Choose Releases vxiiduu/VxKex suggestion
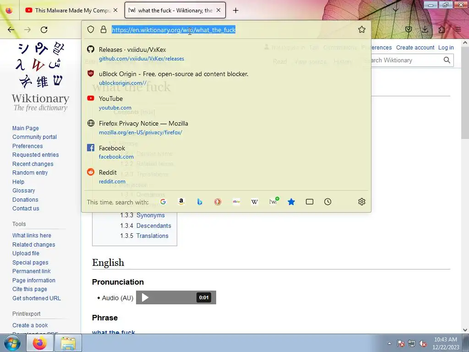 pyautogui.click(x=226, y=54)
